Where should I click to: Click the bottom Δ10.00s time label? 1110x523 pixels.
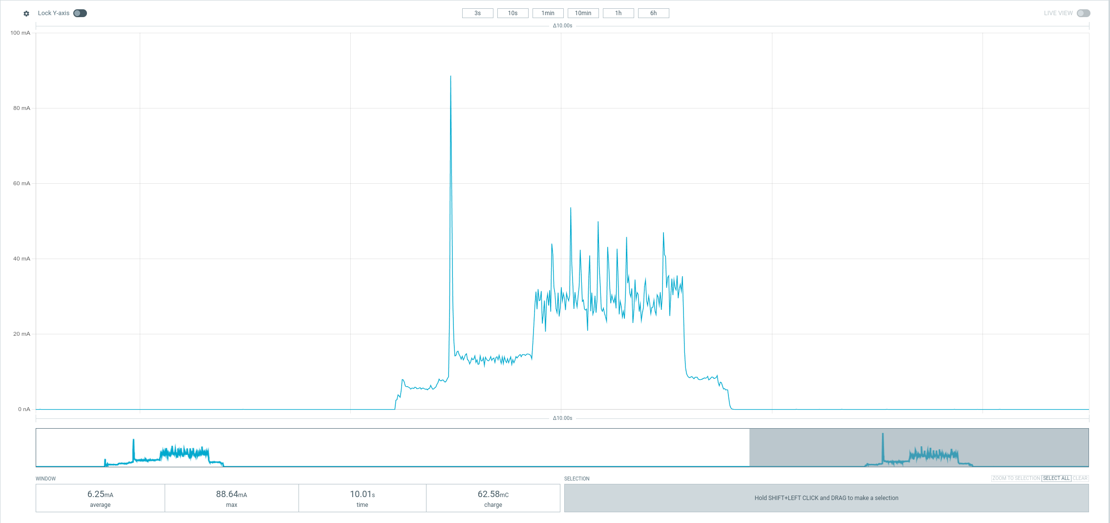pos(563,418)
